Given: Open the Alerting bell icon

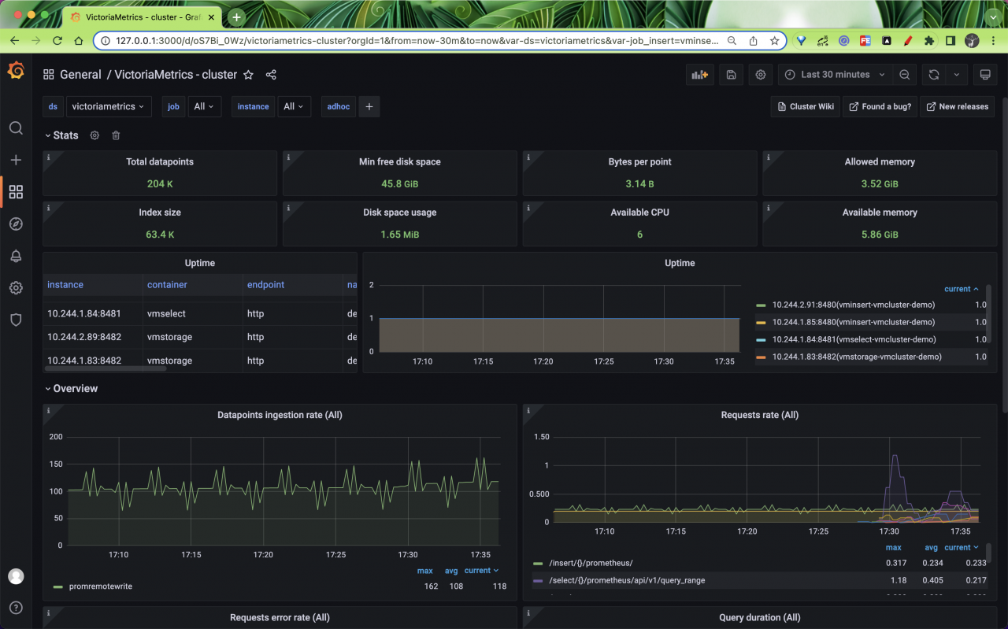Looking at the screenshot, I should [x=16, y=255].
